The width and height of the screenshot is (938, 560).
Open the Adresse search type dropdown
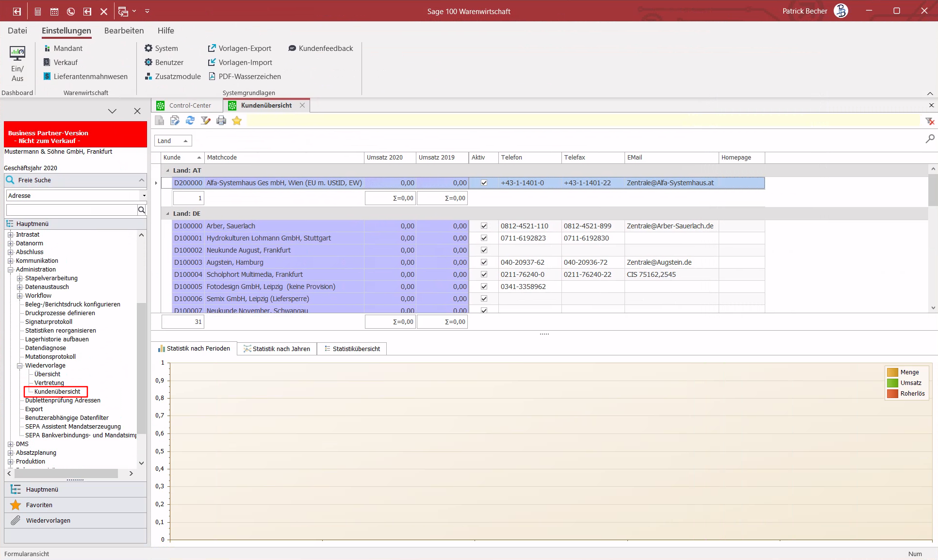[x=144, y=196]
